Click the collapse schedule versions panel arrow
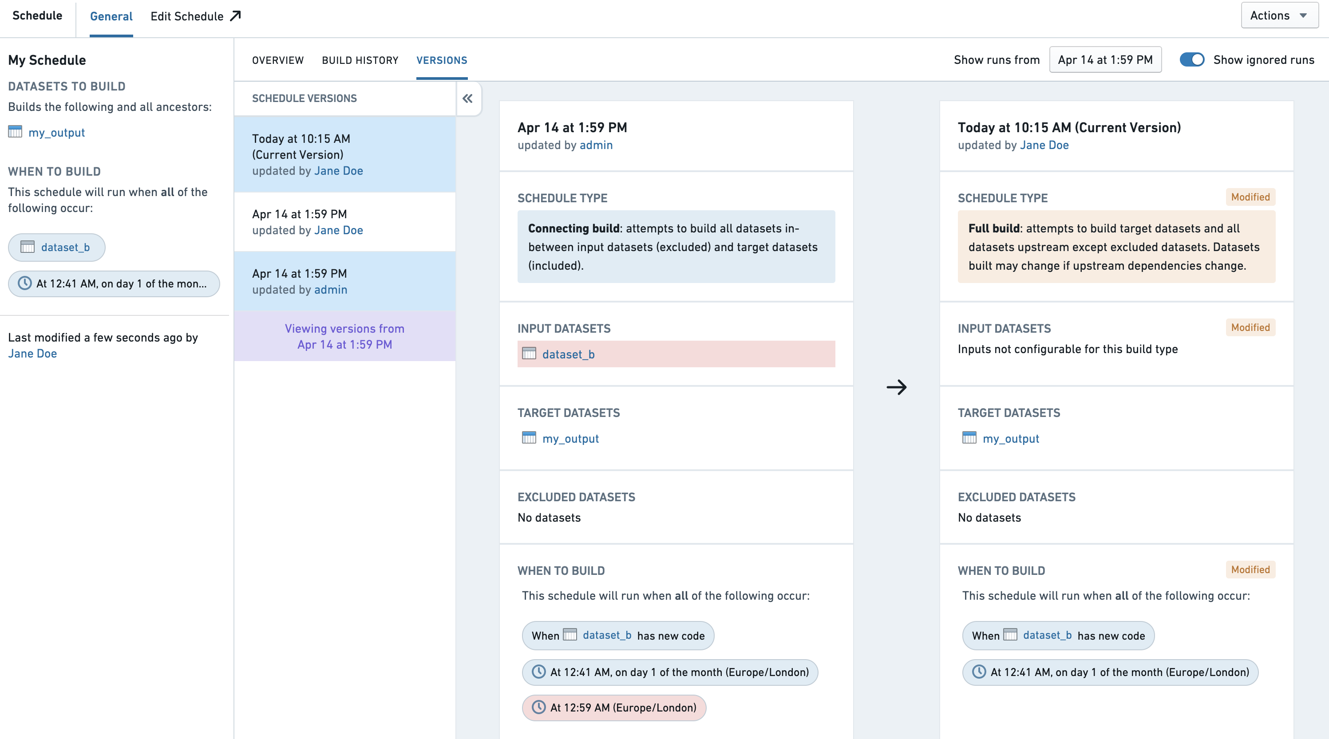The width and height of the screenshot is (1329, 739). [468, 98]
